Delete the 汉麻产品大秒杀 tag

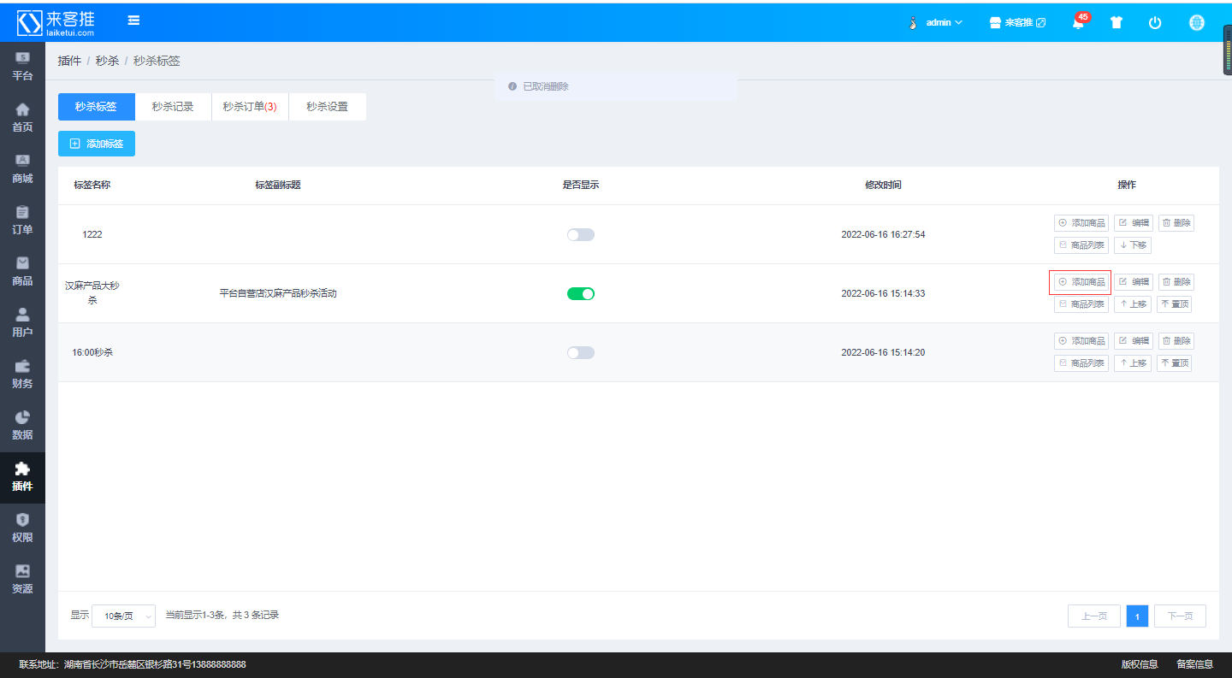pos(1176,282)
